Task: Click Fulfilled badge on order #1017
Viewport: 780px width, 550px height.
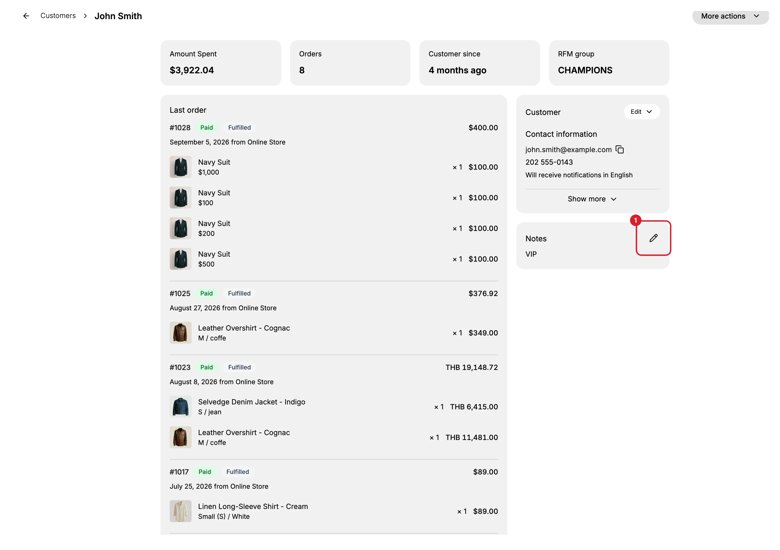Action: pos(238,472)
